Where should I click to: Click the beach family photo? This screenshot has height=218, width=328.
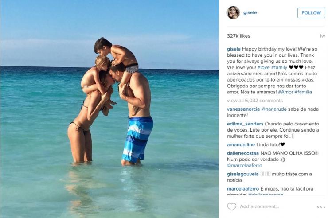pyautogui.click(x=109, y=109)
